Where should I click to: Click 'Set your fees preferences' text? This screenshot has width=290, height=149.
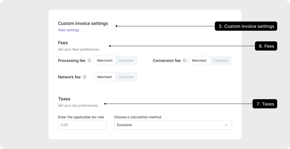click(79, 49)
